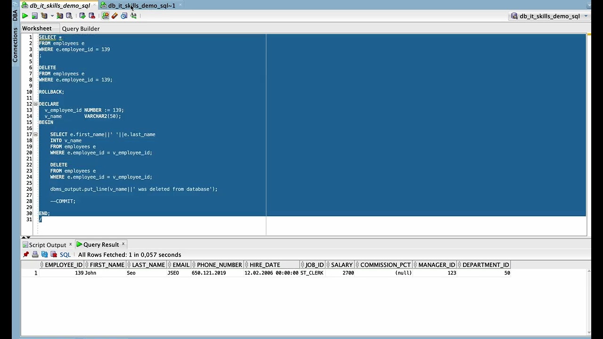This screenshot has width=603, height=339.
Task: Close the Script Output tab
Action: (71, 244)
